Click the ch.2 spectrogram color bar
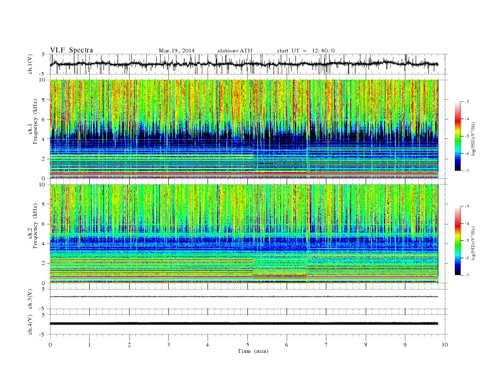The image size is (501, 387). (x=457, y=240)
